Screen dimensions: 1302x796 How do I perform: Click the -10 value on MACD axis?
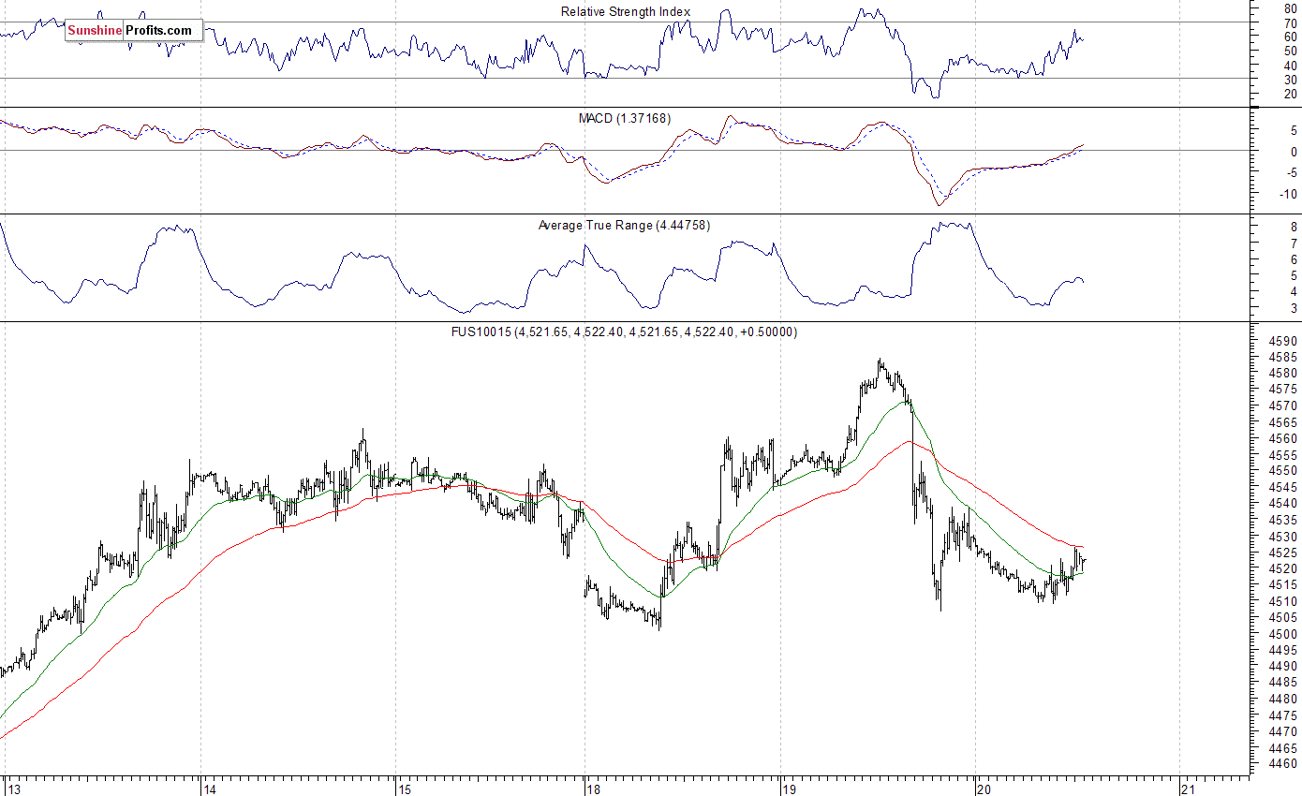[1290, 194]
